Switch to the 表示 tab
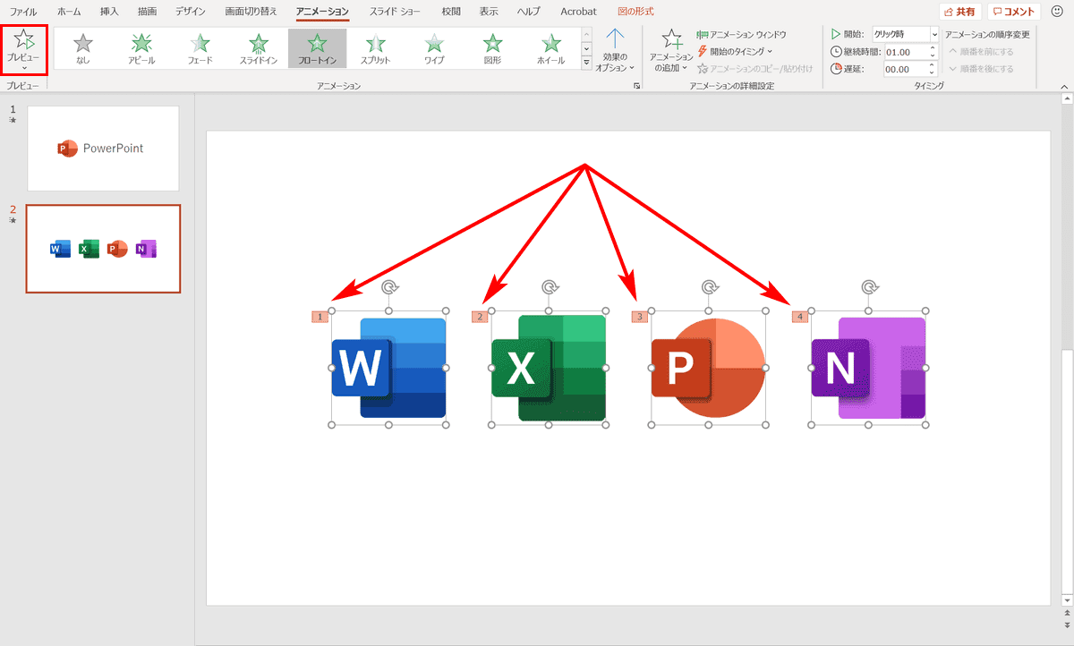1074x646 pixels. (489, 12)
